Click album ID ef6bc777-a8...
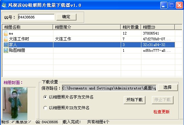Screen dimensions: 184x125 (x=157, y=50)
